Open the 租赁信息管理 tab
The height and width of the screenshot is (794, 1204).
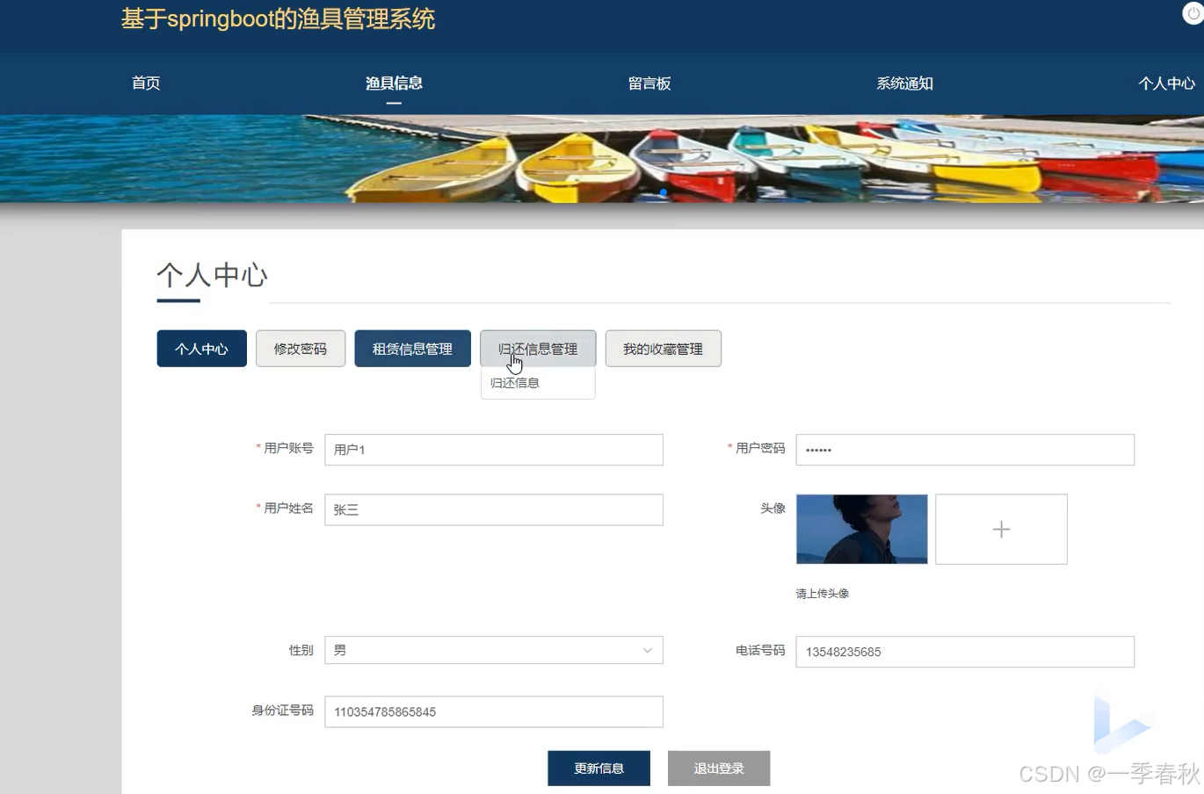412,348
